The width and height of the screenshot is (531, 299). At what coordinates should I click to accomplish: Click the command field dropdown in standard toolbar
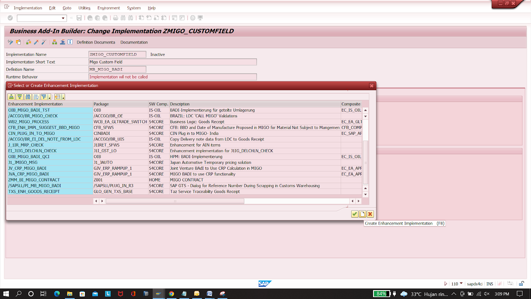[x=63, y=18]
